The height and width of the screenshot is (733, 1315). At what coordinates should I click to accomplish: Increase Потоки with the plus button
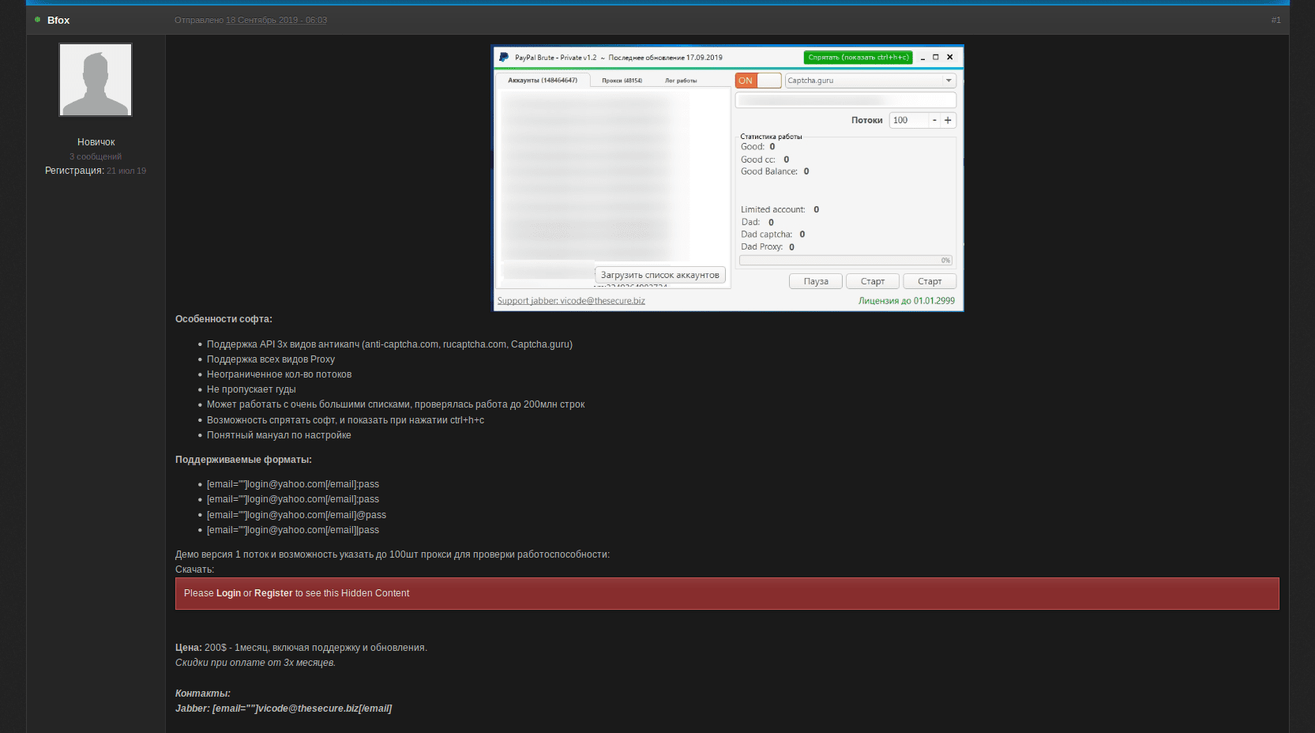[948, 120]
